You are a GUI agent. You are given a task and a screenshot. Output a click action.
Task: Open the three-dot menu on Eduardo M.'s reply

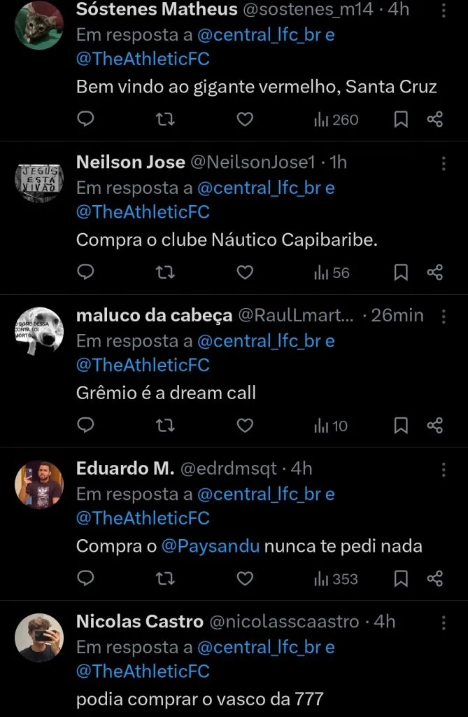pyautogui.click(x=444, y=468)
